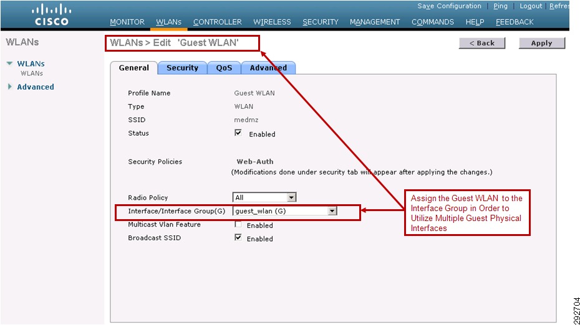Image resolution: width=580 pixels, height=325 pixels.
Task: Switch to the Security tab
Action: tap(182, 68)
